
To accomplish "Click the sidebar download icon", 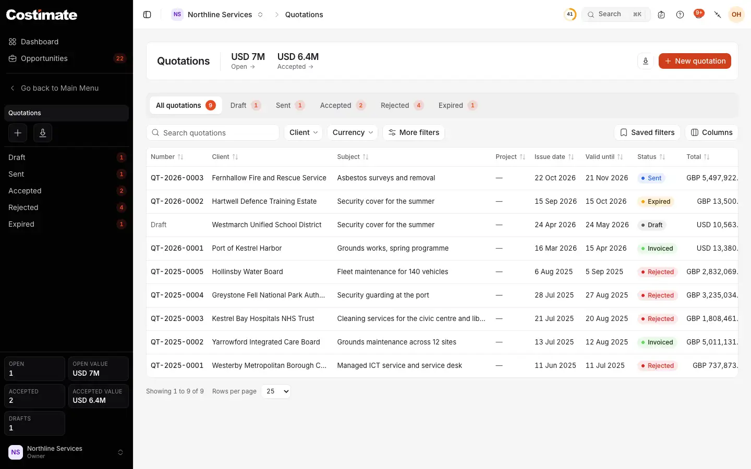I will click(43, 133).
